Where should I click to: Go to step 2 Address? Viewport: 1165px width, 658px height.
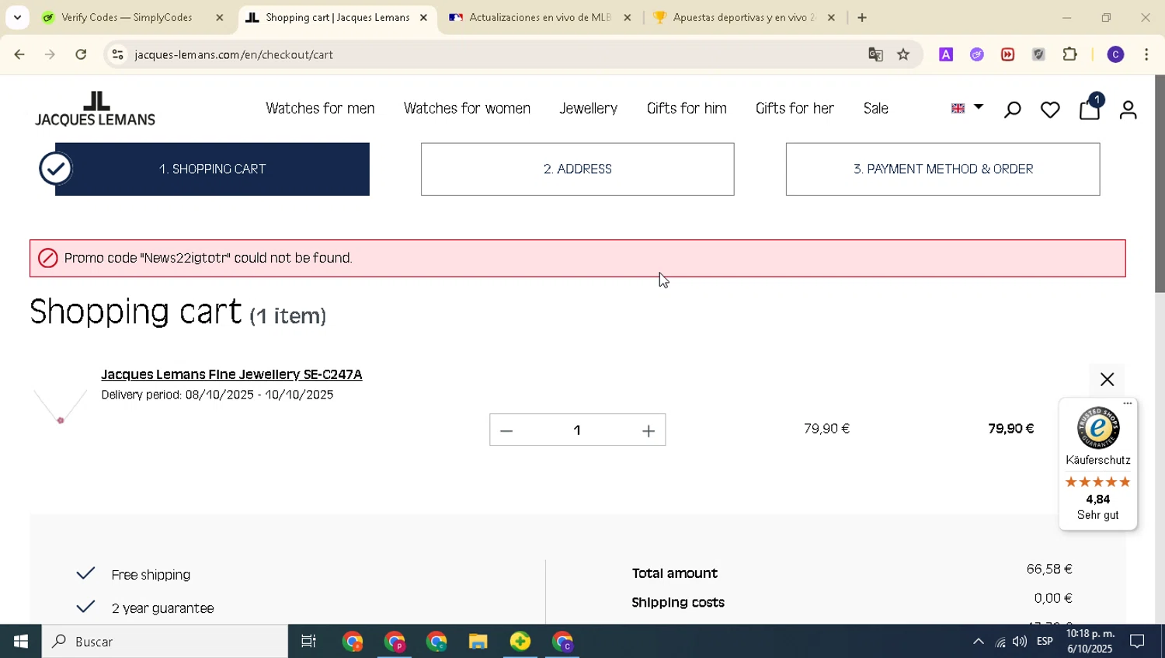(577, 169)
